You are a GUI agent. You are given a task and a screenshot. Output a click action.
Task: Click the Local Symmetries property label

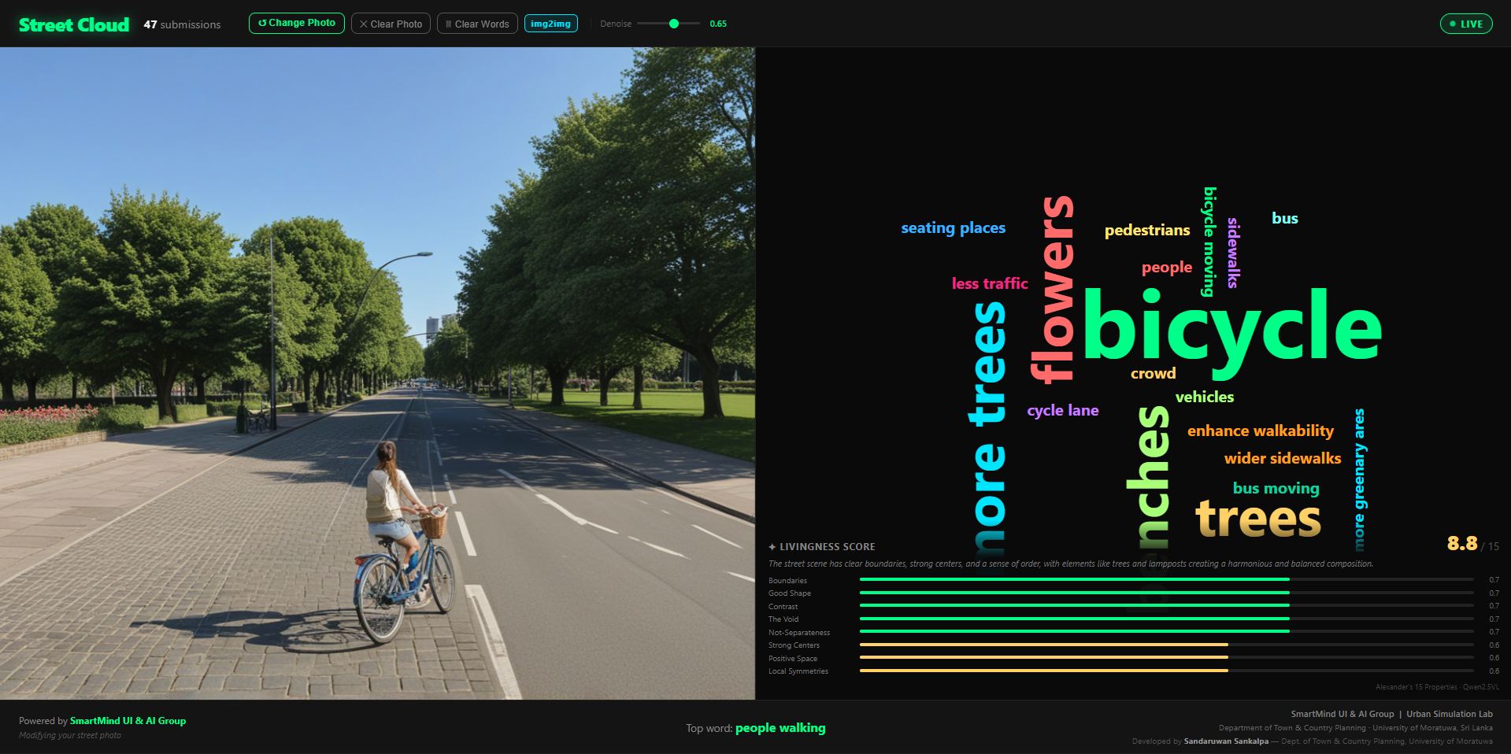798,671
